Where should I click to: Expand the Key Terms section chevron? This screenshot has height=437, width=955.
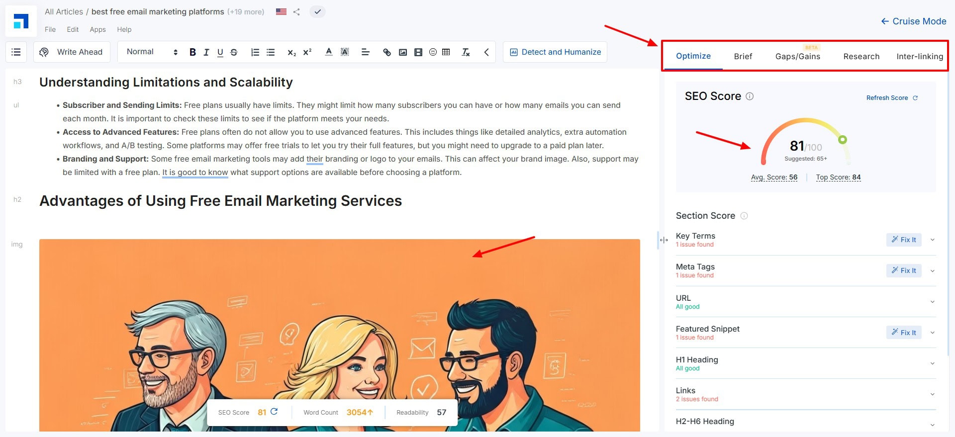point(932,240)
